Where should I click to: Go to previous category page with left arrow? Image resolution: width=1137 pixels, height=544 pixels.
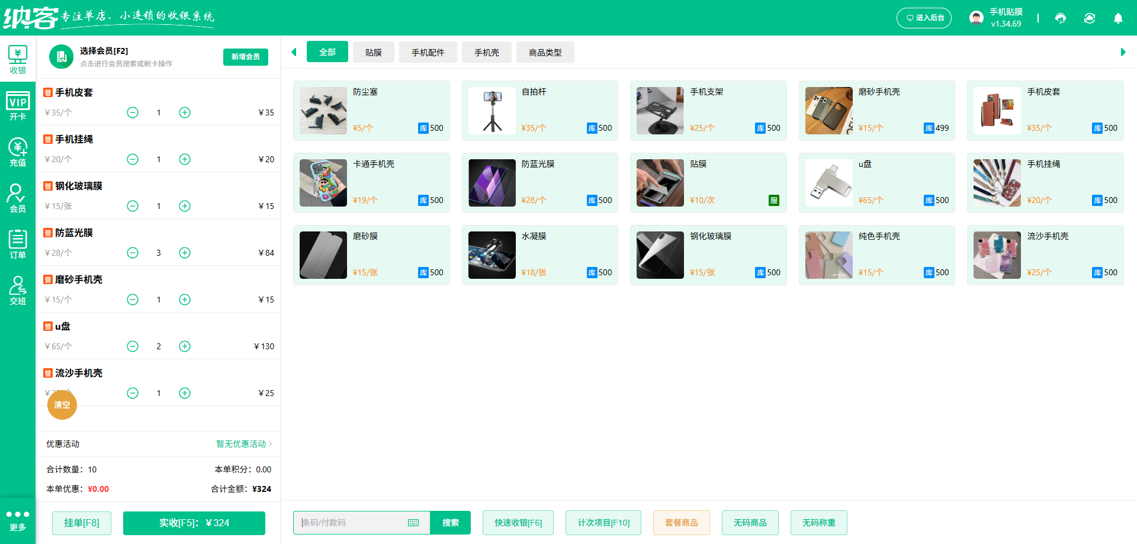point(294,52)
